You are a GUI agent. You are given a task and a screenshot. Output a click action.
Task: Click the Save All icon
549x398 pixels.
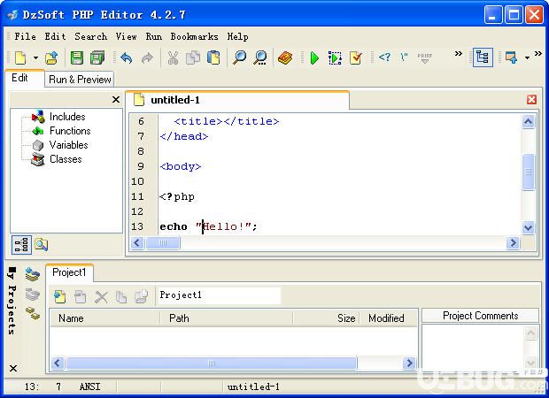(x=97, y=57)
